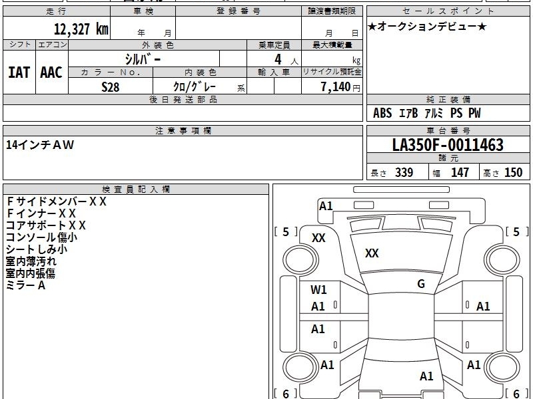Select color number S28
Image resolution: width=533 pixels, height=399 pixels.
pyautogui.click(x=111, y=87)
